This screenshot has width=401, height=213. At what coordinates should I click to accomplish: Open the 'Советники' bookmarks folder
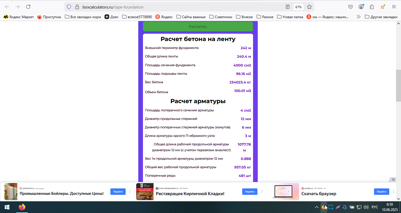pos(220,17)
